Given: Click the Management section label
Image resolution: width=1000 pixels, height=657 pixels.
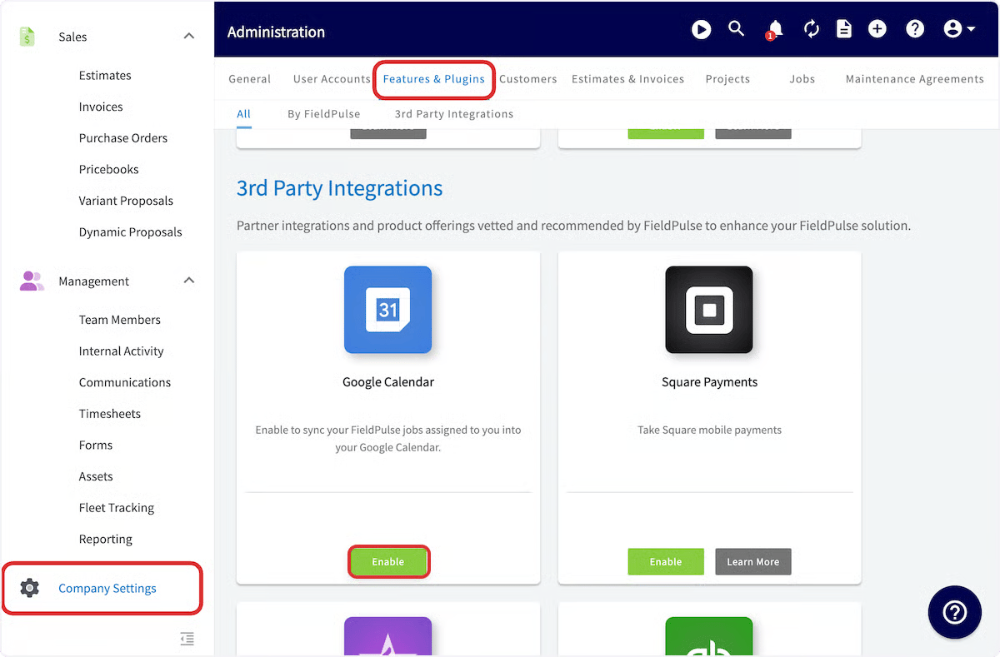Looking at the screenshot, I should (x=94, y=281).
